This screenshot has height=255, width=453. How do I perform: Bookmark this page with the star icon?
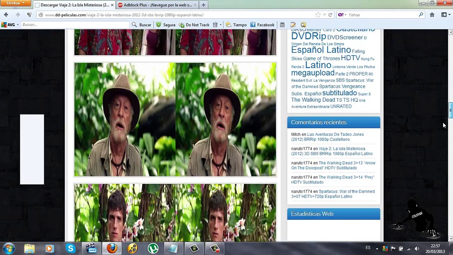tap(318, 15)
